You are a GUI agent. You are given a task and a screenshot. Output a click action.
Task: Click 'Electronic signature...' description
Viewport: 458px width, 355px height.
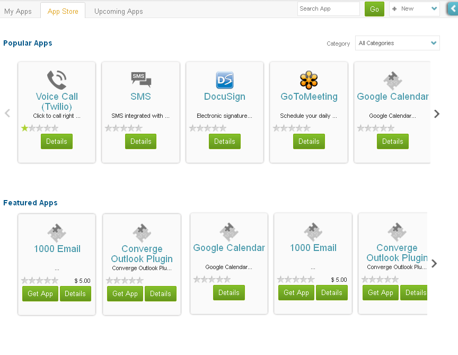[x=224, y=116]
